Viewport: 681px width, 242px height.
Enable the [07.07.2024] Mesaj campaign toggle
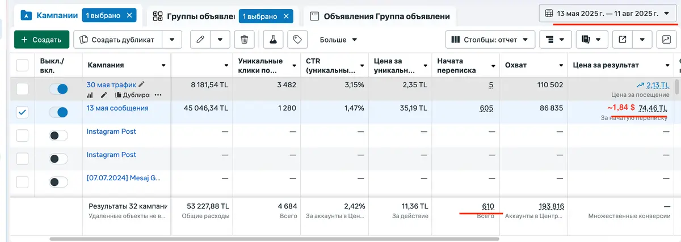[58, 182]
